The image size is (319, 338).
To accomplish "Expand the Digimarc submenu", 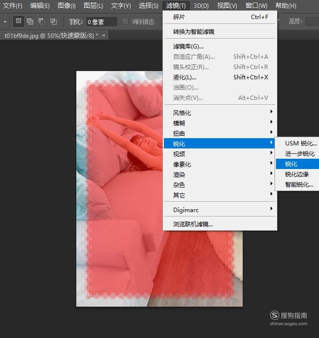I will 220,210.
